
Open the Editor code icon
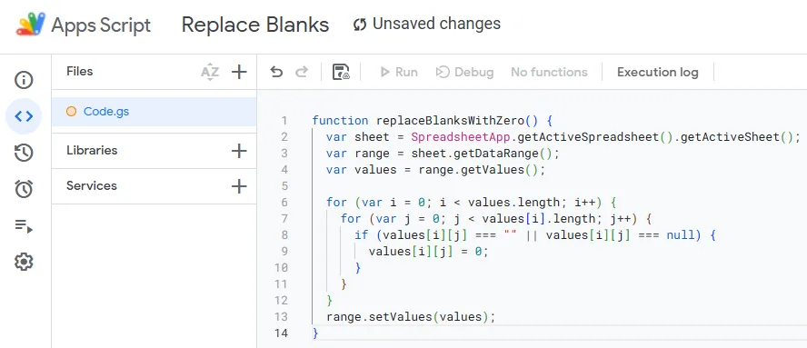click(24, 116)
